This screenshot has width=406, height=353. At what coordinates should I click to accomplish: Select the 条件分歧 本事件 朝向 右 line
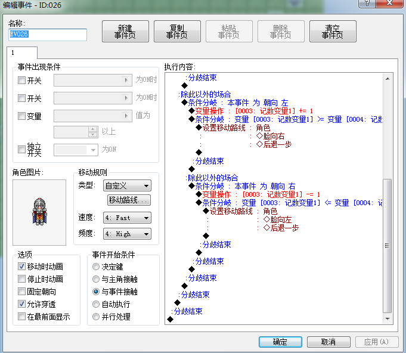click(x=242, y=186)
